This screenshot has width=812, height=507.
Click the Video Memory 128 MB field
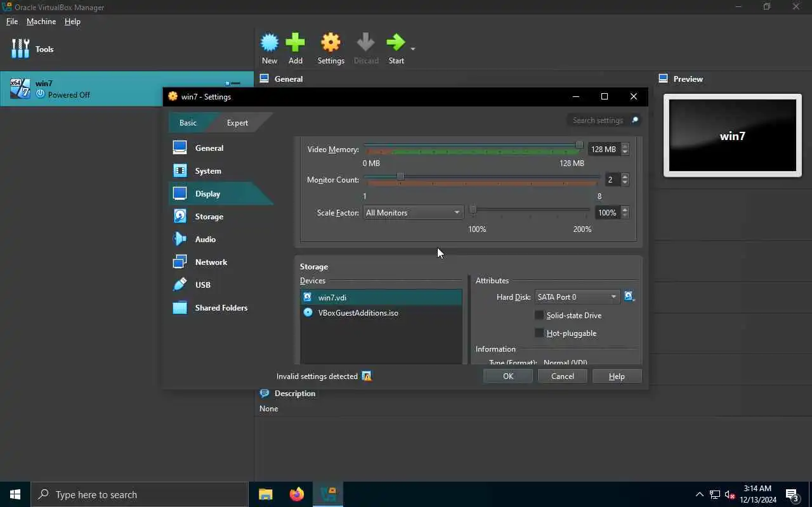pos(603,150)
